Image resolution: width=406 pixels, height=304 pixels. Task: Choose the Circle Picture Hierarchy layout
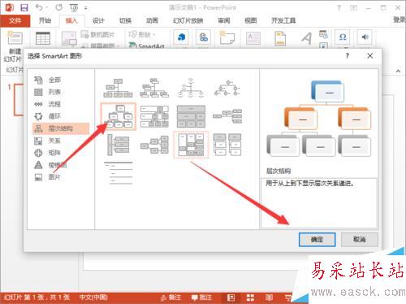[x=227, y=88]
